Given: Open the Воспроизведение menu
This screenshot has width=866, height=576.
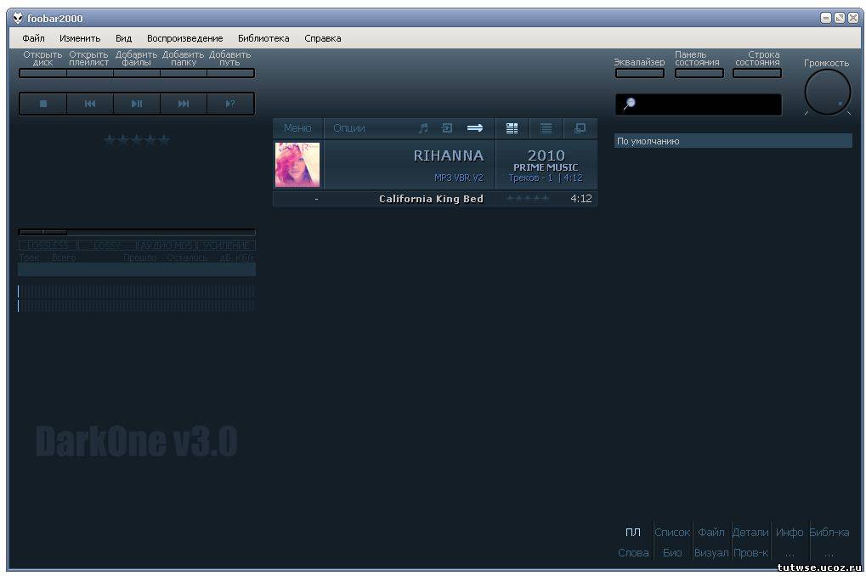Looking at the screenshot, I should tap(184, 38).
